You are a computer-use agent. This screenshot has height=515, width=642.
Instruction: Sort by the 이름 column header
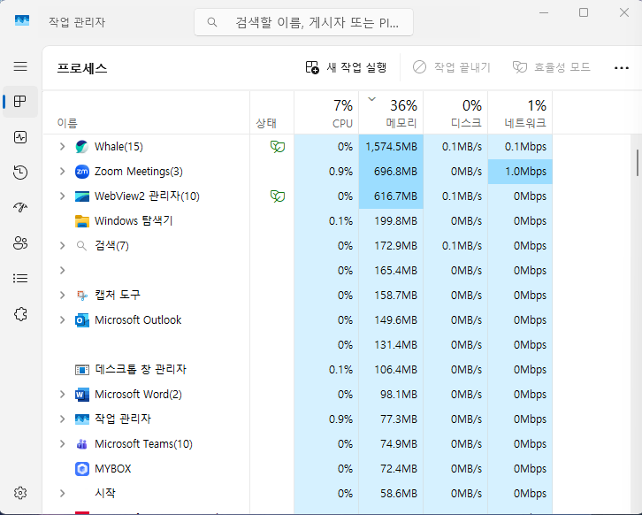146,112
